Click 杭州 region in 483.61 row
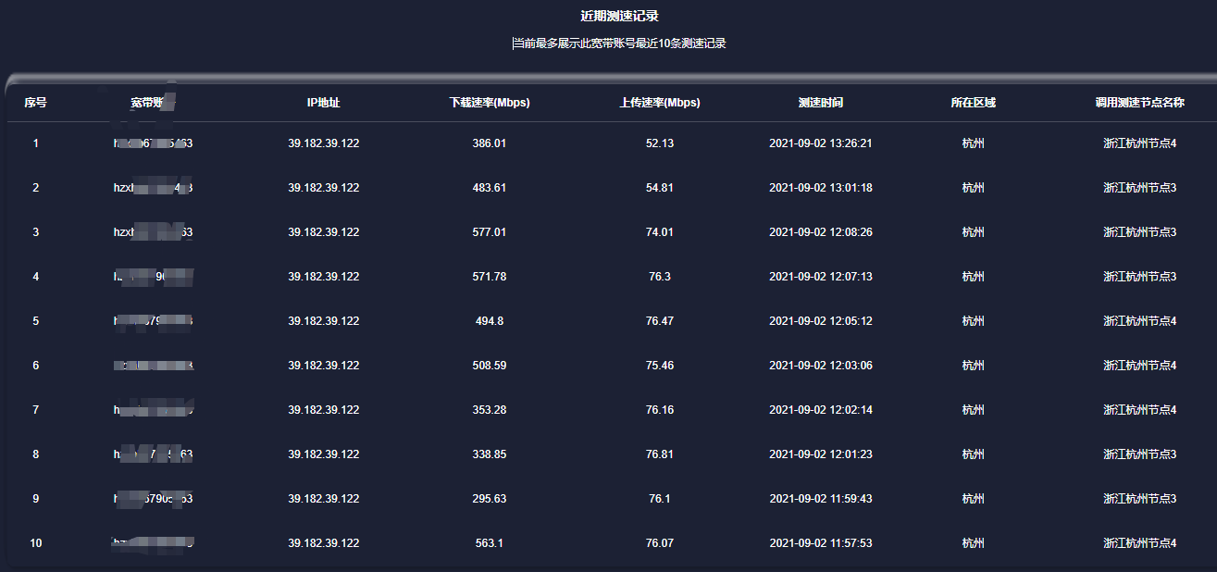 pyautogui.click(x=973, y=188)
